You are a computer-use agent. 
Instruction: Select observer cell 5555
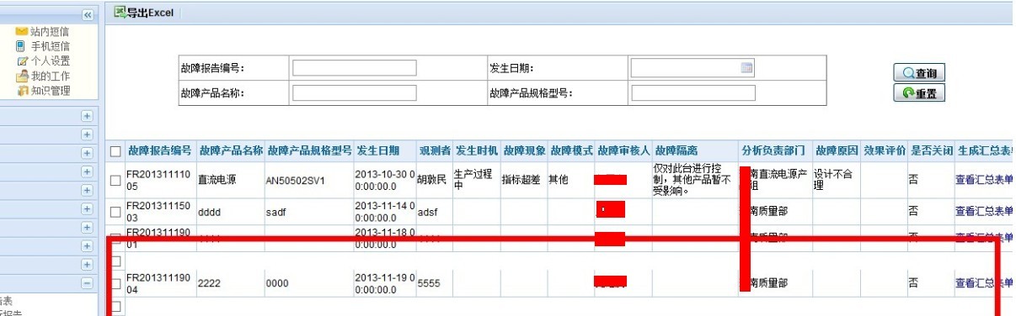(430, 284)
